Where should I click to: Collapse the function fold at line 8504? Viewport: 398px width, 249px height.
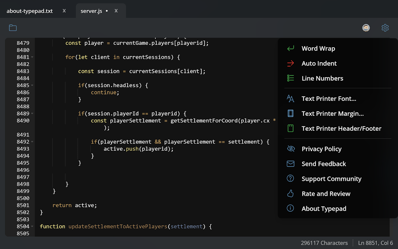[x=32, y=227]
